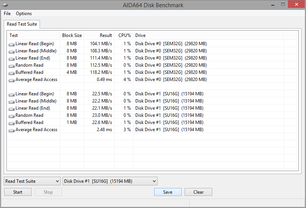Viewport: 306px width, 208px height.
Task: Sort by the Test column header
Action: click(x=34, y=35)
